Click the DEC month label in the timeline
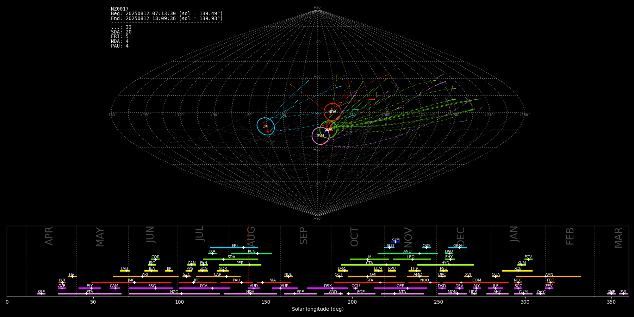The image size is (634, 317). (461, 237)
